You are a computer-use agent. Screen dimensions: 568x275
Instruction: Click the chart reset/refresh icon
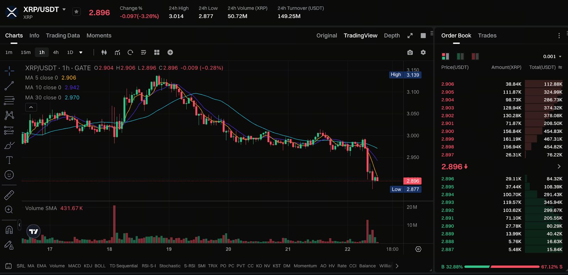point(130,52)
